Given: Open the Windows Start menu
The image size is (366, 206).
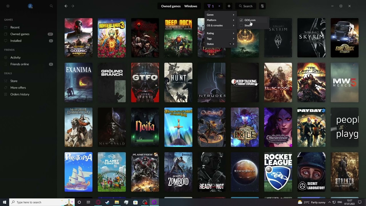Looking at the screenshot, I should point(5,202).
